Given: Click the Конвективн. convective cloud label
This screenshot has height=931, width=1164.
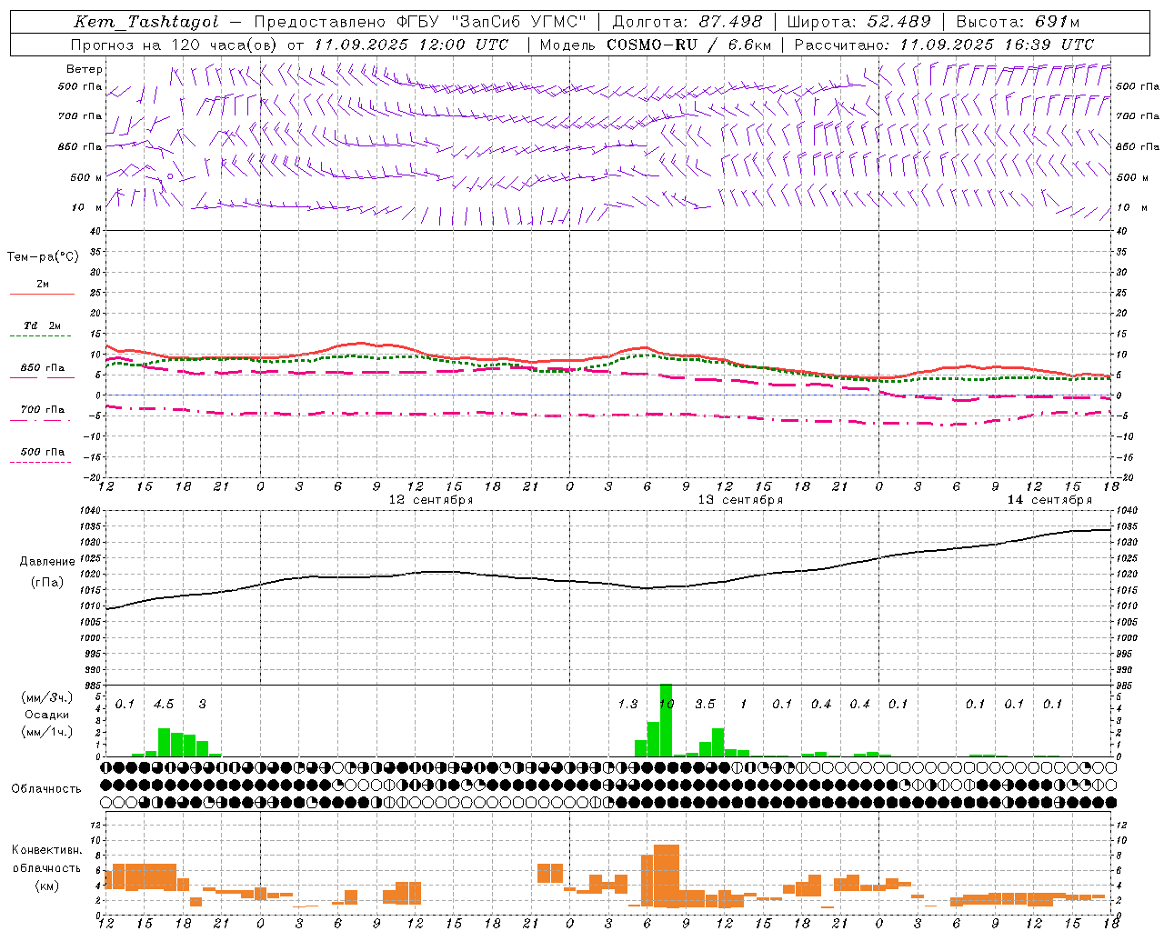Looking at the screenshot, I should pos(47,851).
